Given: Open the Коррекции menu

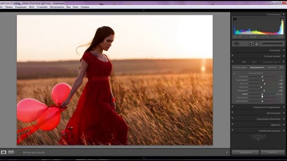Looking at the screenshot, I should (x=21, y=7).
